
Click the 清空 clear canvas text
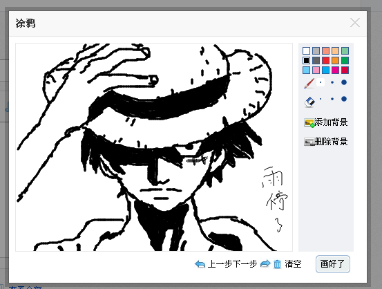click(x=294, y=264)
